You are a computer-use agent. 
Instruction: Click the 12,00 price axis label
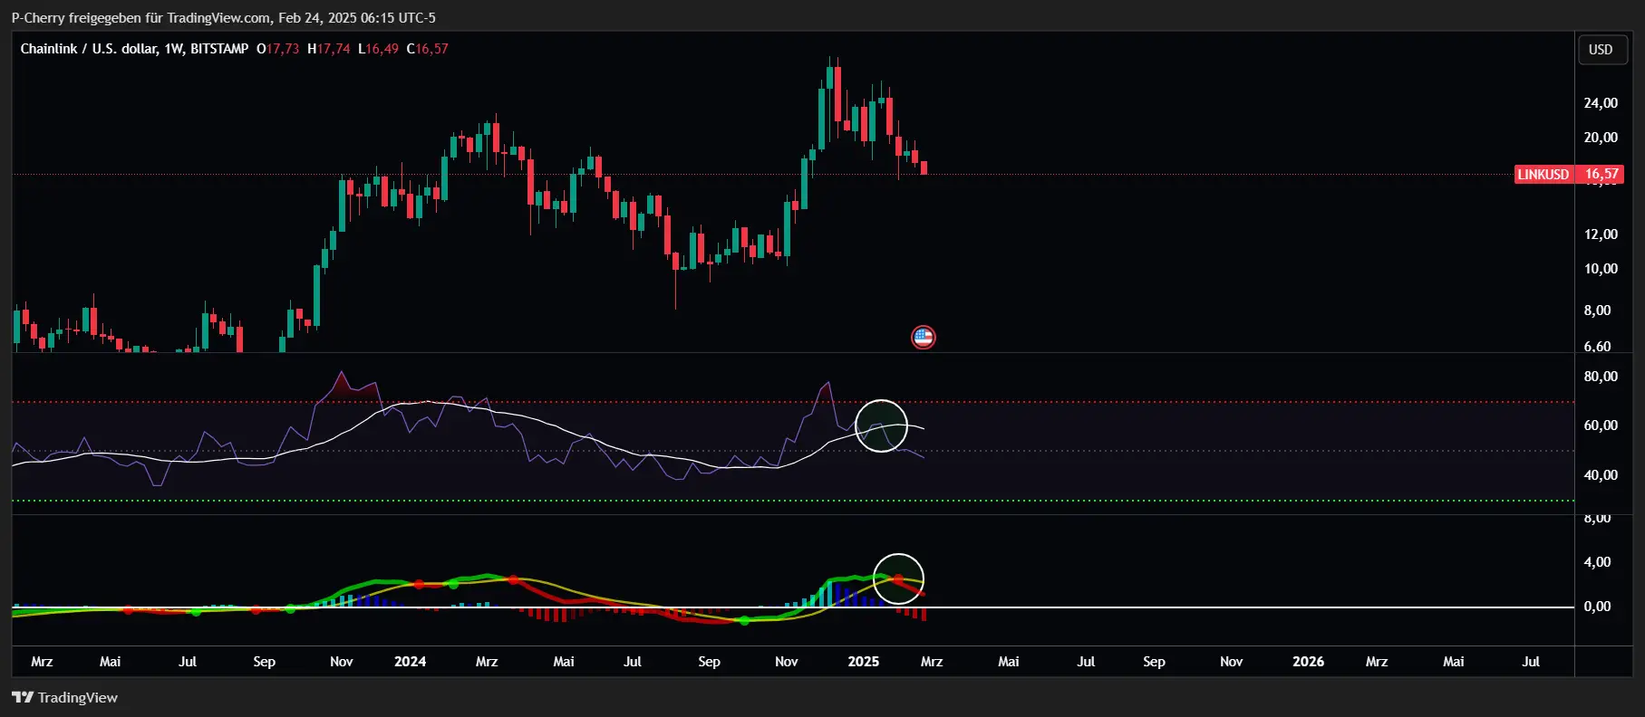(1601, 234)
